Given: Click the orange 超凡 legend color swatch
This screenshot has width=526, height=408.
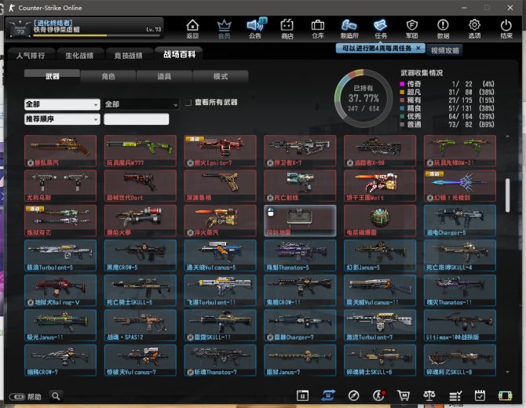Looking at the screenshot, I should 402,92.
